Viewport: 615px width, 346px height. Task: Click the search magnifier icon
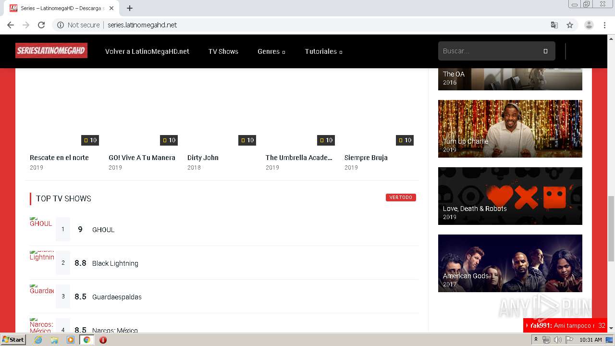(x=545, y=51)
